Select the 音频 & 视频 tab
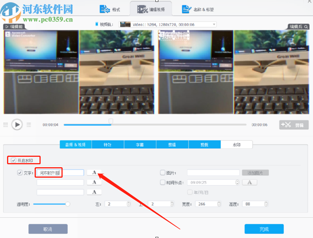 (76, 145)
